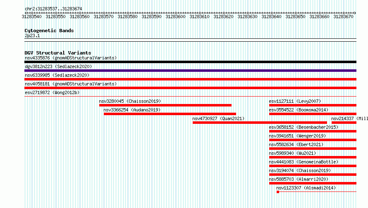Select the Cytogenetic Bands track title
The image size is (368, 208).
click(49, 31)
